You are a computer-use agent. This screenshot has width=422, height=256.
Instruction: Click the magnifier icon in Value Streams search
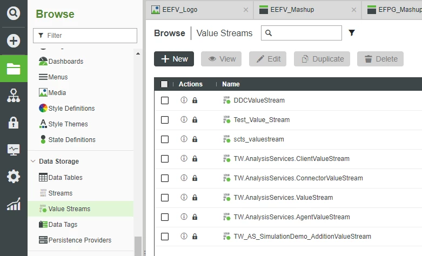pos(269,33)
